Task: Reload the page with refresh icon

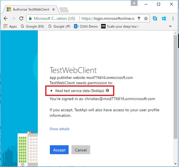Action: (x=21, y=19)
